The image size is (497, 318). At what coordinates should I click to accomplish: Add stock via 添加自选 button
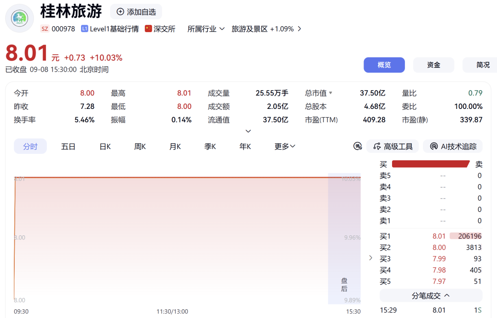point(136,11)
